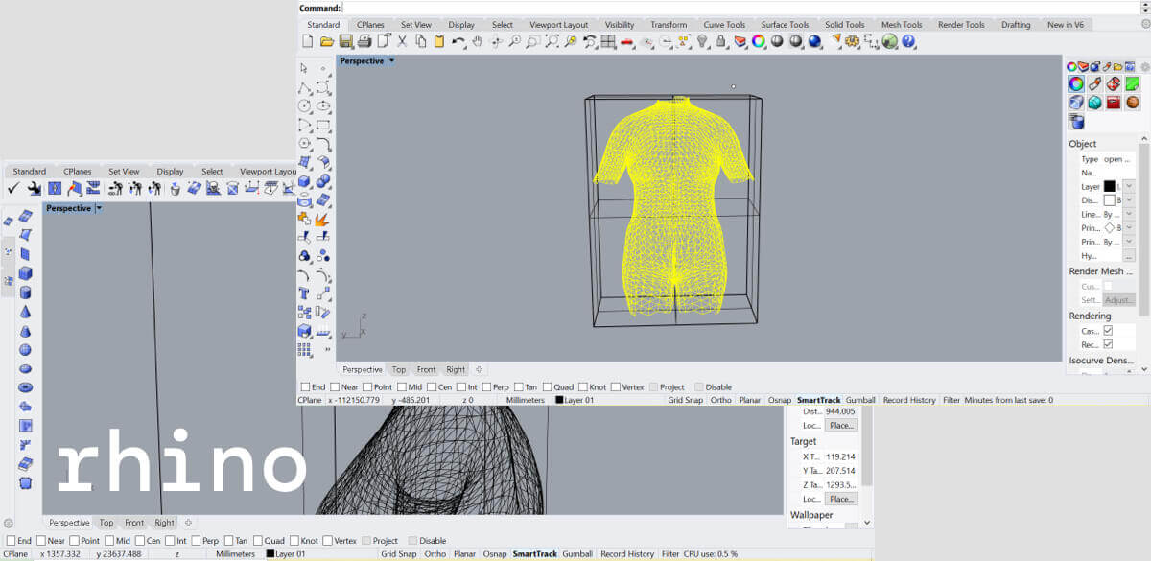Image resolution: width=1151 pixels, height=561 pixels.
Task: Open the Layer dropdown in Object properties
Action: tap(1129, 186)
